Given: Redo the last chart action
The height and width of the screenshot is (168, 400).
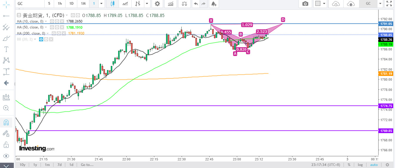Looking at the screenshot, I should [203, 4].
